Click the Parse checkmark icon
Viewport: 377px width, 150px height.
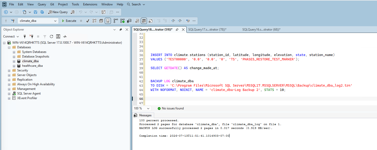pyautogui.click(x=87, y=21)
